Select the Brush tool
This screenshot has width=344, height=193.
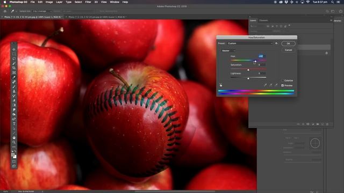click(x=14, y=87)
